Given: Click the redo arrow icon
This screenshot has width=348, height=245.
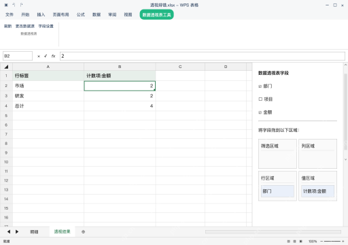Looking at the screenshot, I should click(22, 5).
